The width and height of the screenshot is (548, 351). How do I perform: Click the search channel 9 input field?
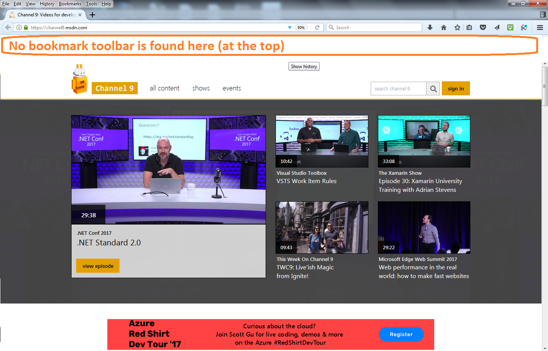[398, 89]
